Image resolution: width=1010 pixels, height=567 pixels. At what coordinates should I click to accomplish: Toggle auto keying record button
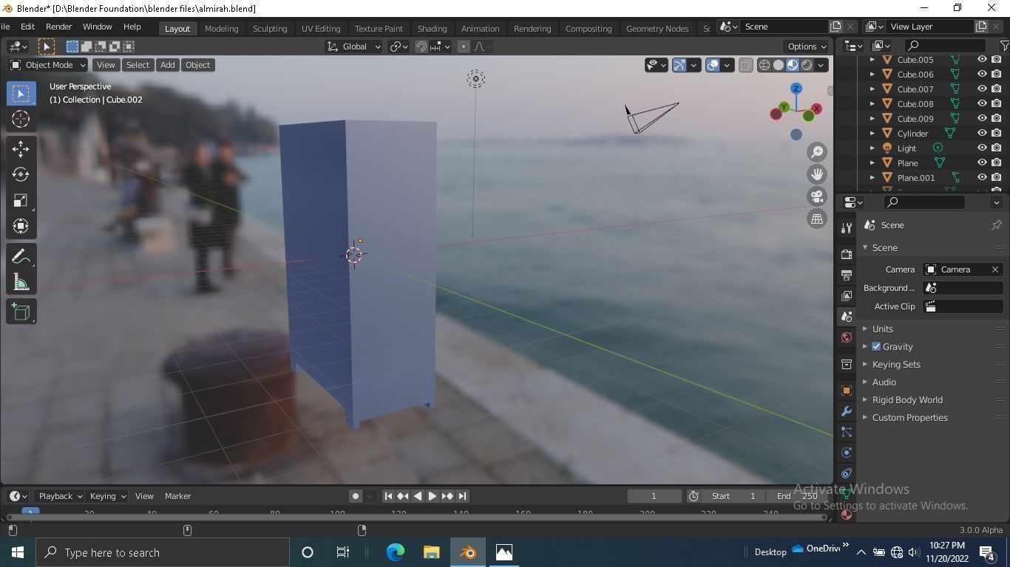pyautogui.click(x=356, y=496)
